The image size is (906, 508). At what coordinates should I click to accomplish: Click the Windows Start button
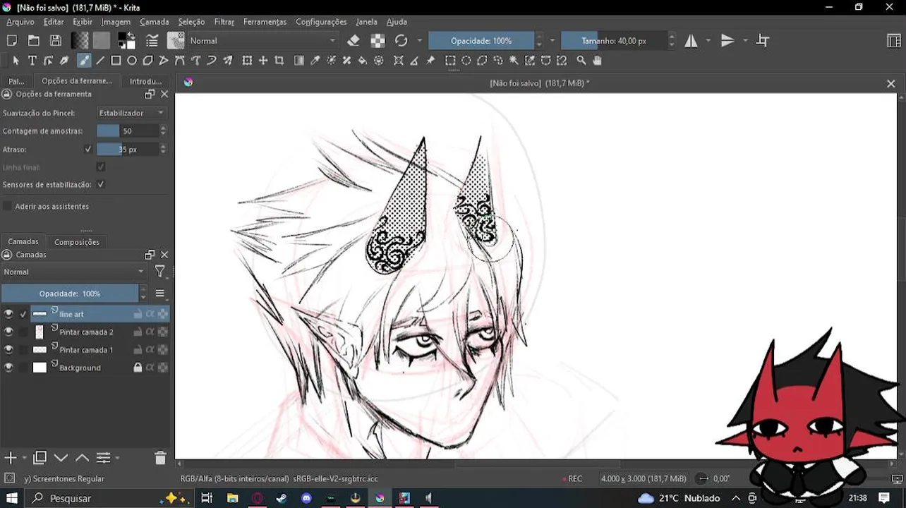(x=12, y=498)
